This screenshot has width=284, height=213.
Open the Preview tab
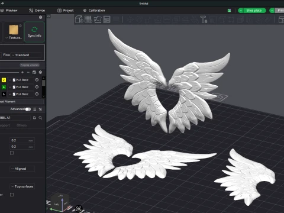pos(9,11)
